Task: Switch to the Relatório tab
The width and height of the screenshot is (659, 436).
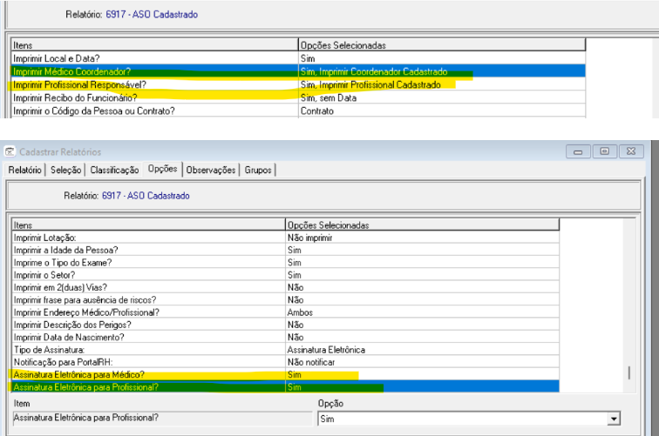Action: (x=25, y=170)
